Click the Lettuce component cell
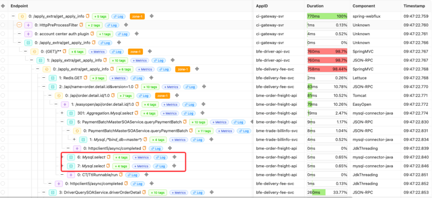The image size is (434, 198). pyautogui.click(x=360, y=78)
